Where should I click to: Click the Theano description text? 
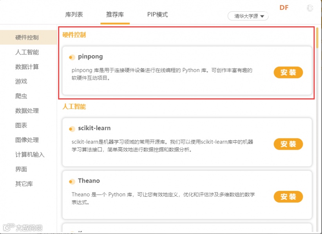[163, 198]
